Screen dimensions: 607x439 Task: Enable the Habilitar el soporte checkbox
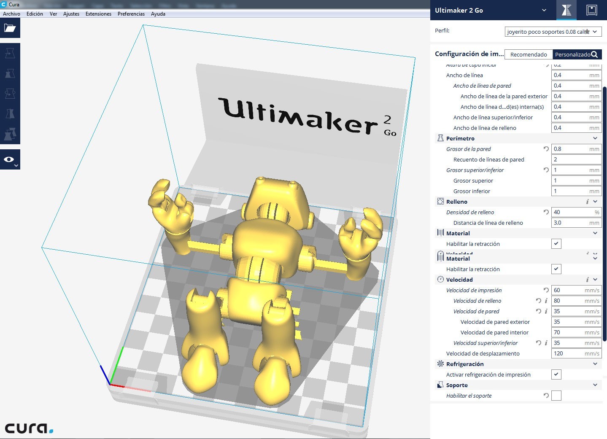tap(556, 396)
